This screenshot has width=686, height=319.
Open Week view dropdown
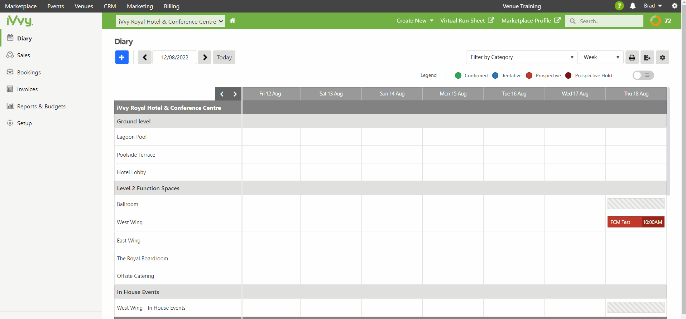pyautogui.click(x=601, y=57)
